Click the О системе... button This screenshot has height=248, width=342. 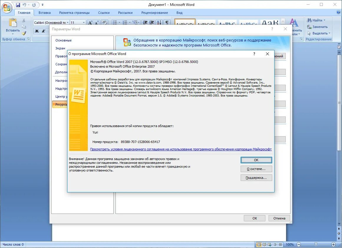[x=256, y=169]
